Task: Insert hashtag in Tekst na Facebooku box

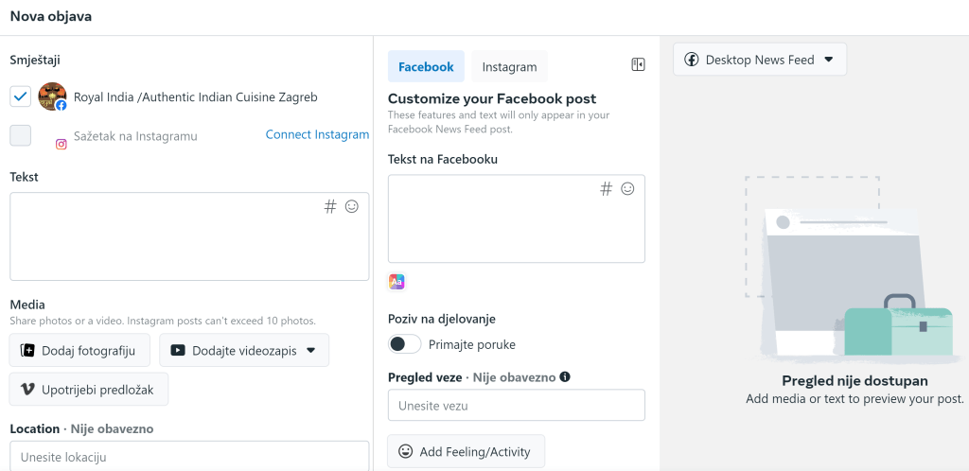Action: click(x=607, y=188)
